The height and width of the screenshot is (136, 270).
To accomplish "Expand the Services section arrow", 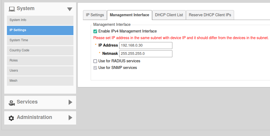I will [x=70, y=102].
